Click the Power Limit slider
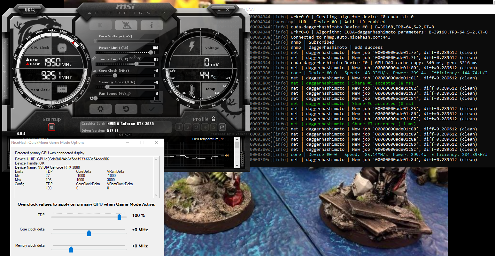495x256 pixels. coord(125,53)
